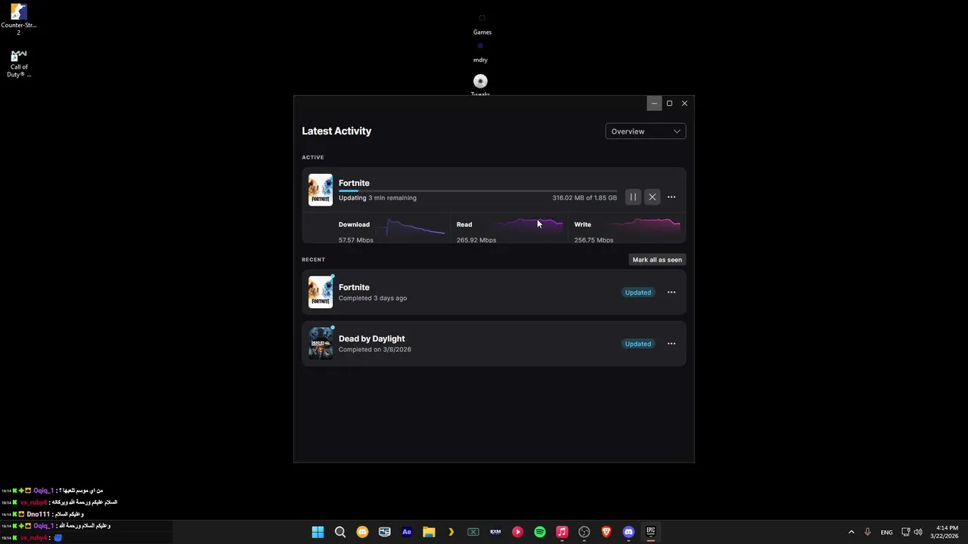The height and width of the screenshot is (544, 968).
Task: Cancel the active Fortnite download
Action: [x=652, y=197]
